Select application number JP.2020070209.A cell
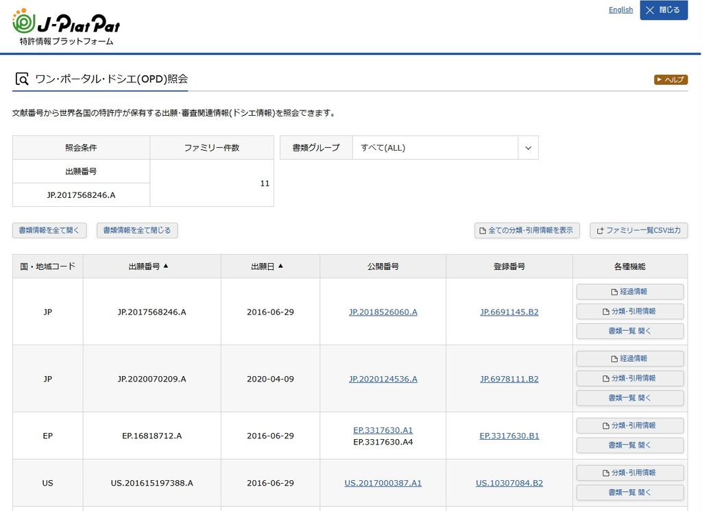 152,379
